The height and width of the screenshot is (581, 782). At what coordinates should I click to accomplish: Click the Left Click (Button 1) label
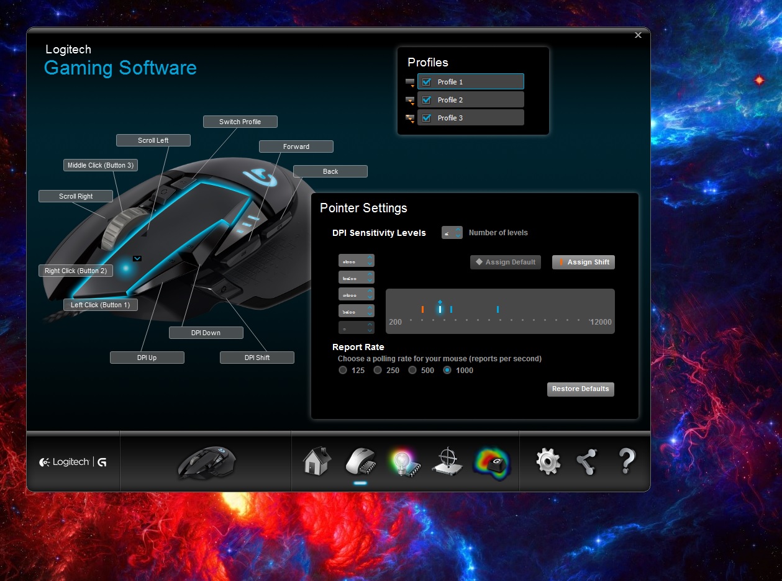click(x=101, y=305)
